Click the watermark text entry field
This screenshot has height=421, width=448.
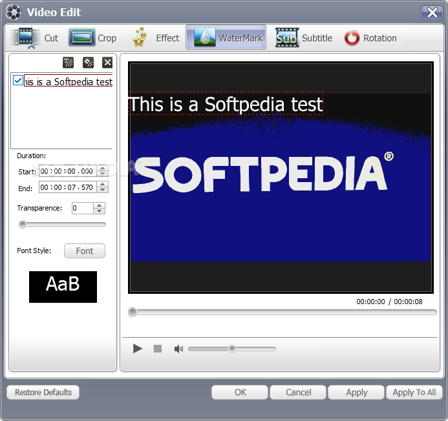pyautogui.click(x=69, y=81)
